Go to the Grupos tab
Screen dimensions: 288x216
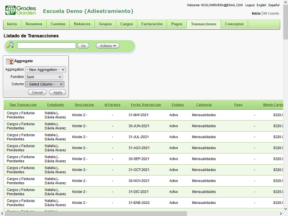(x=105, y=24)
